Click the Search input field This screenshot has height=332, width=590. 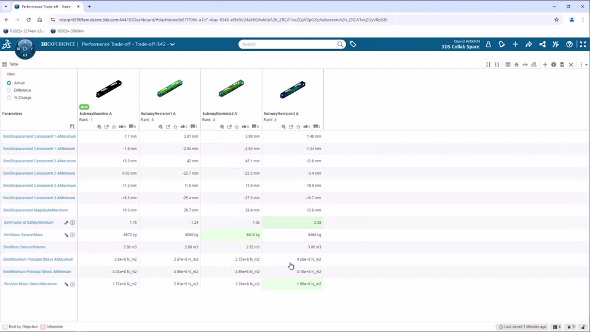pyautogui.click(x=288, y=44)
